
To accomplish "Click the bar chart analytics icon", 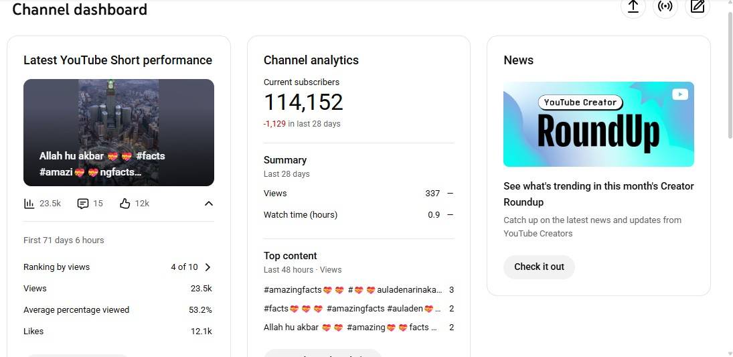I will pyautogui.click(x=29, y=204).
